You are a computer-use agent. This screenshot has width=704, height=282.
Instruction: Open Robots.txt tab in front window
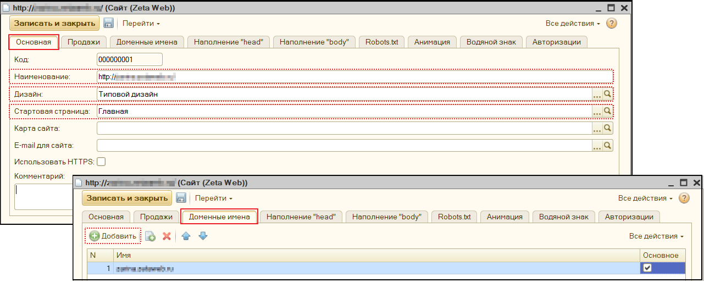coord(454,217)
